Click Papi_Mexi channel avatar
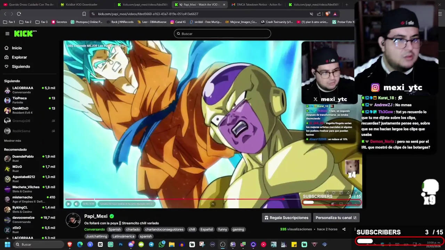This screenshot has height=250, width=445. [x=73, y=220]
